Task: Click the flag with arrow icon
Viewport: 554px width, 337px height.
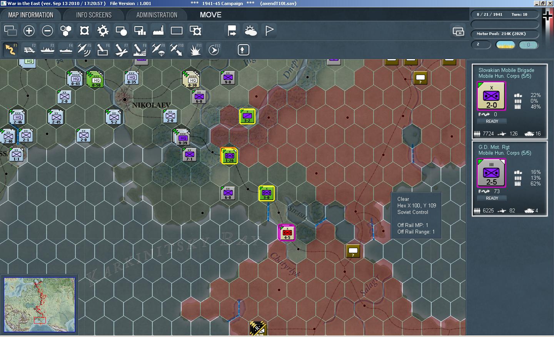Action: pos(232,30)
